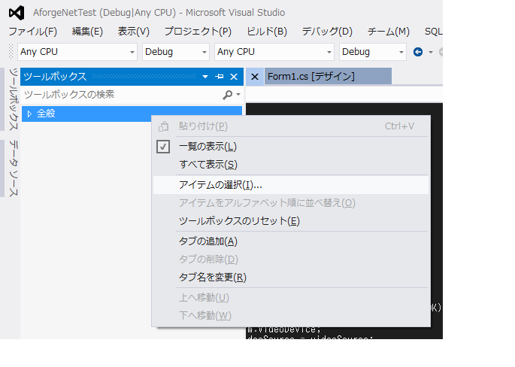Open the search options dropdown beside magnifier

[x=238, y=95]
